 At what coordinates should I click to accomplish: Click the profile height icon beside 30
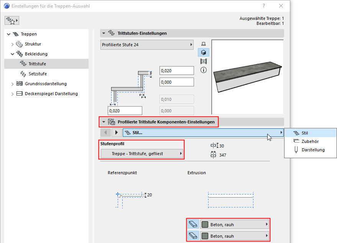click(x=214, y=146)
